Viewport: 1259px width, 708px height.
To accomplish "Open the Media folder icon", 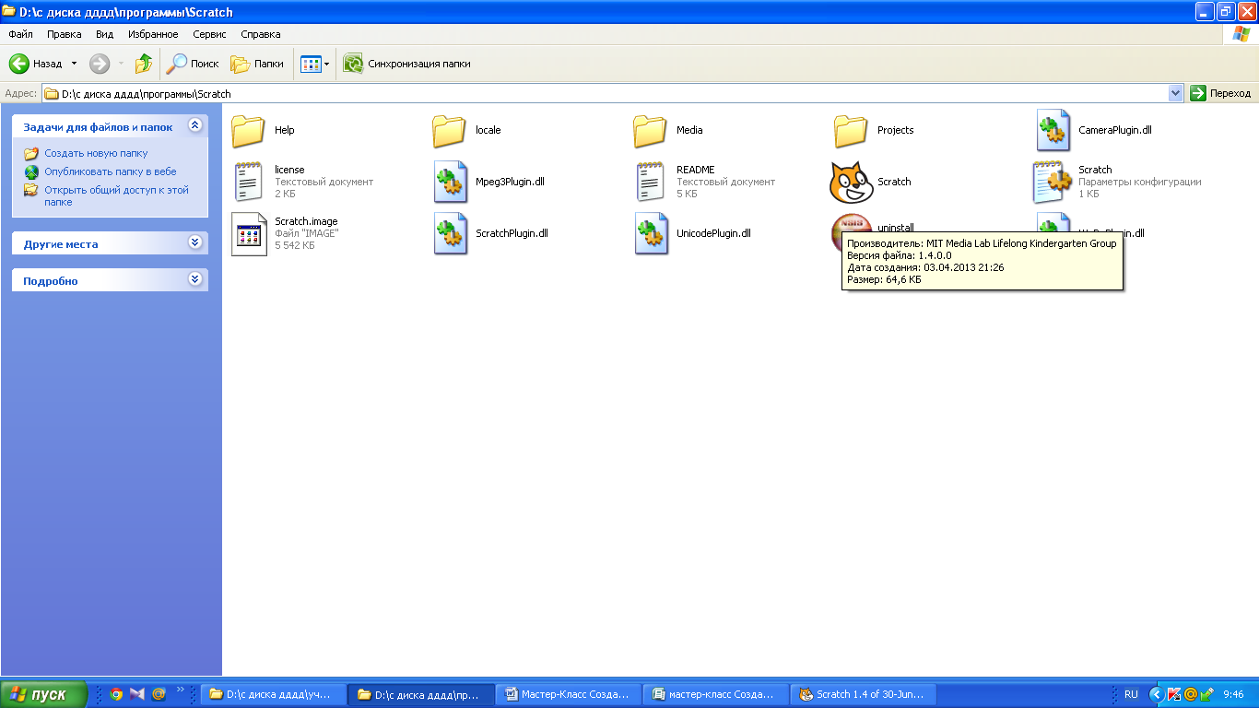I will pos(651,131).
